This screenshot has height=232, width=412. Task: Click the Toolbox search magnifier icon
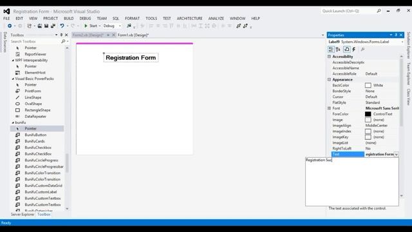(63, 41)
